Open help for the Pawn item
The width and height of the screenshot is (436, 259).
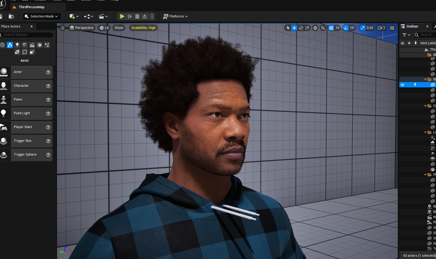click(48, 100)
